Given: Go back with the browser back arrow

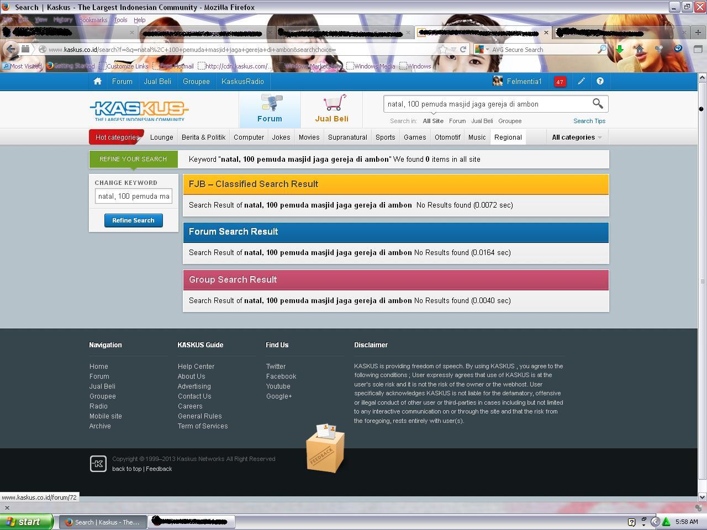Looking at the screenshot, I should 10,49.
